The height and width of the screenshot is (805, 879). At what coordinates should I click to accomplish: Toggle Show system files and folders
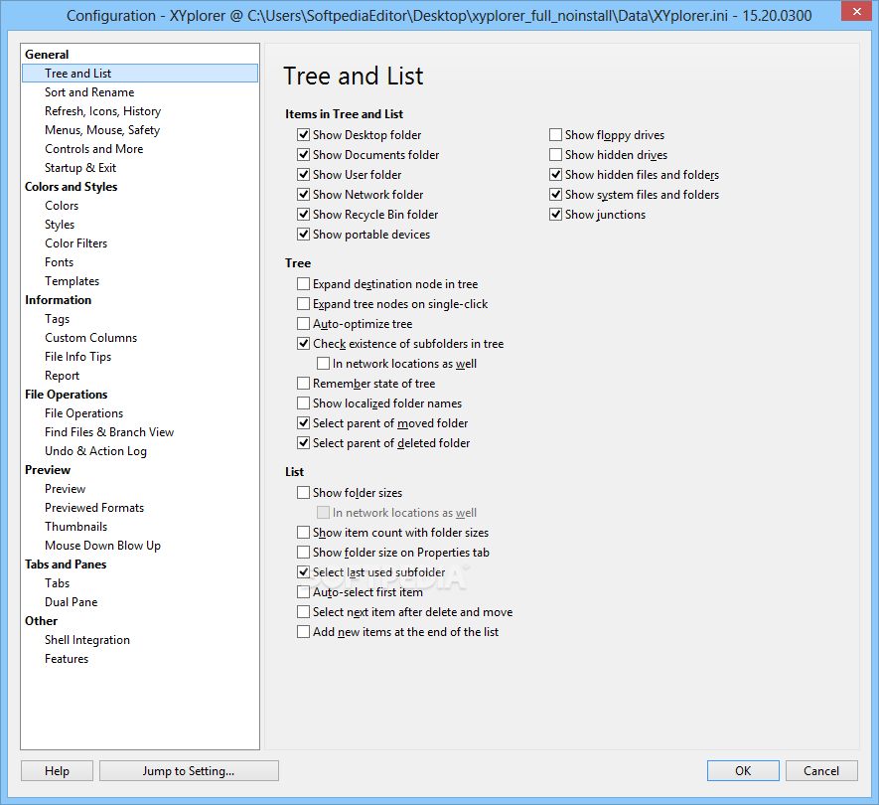click(x=555, y=194)
